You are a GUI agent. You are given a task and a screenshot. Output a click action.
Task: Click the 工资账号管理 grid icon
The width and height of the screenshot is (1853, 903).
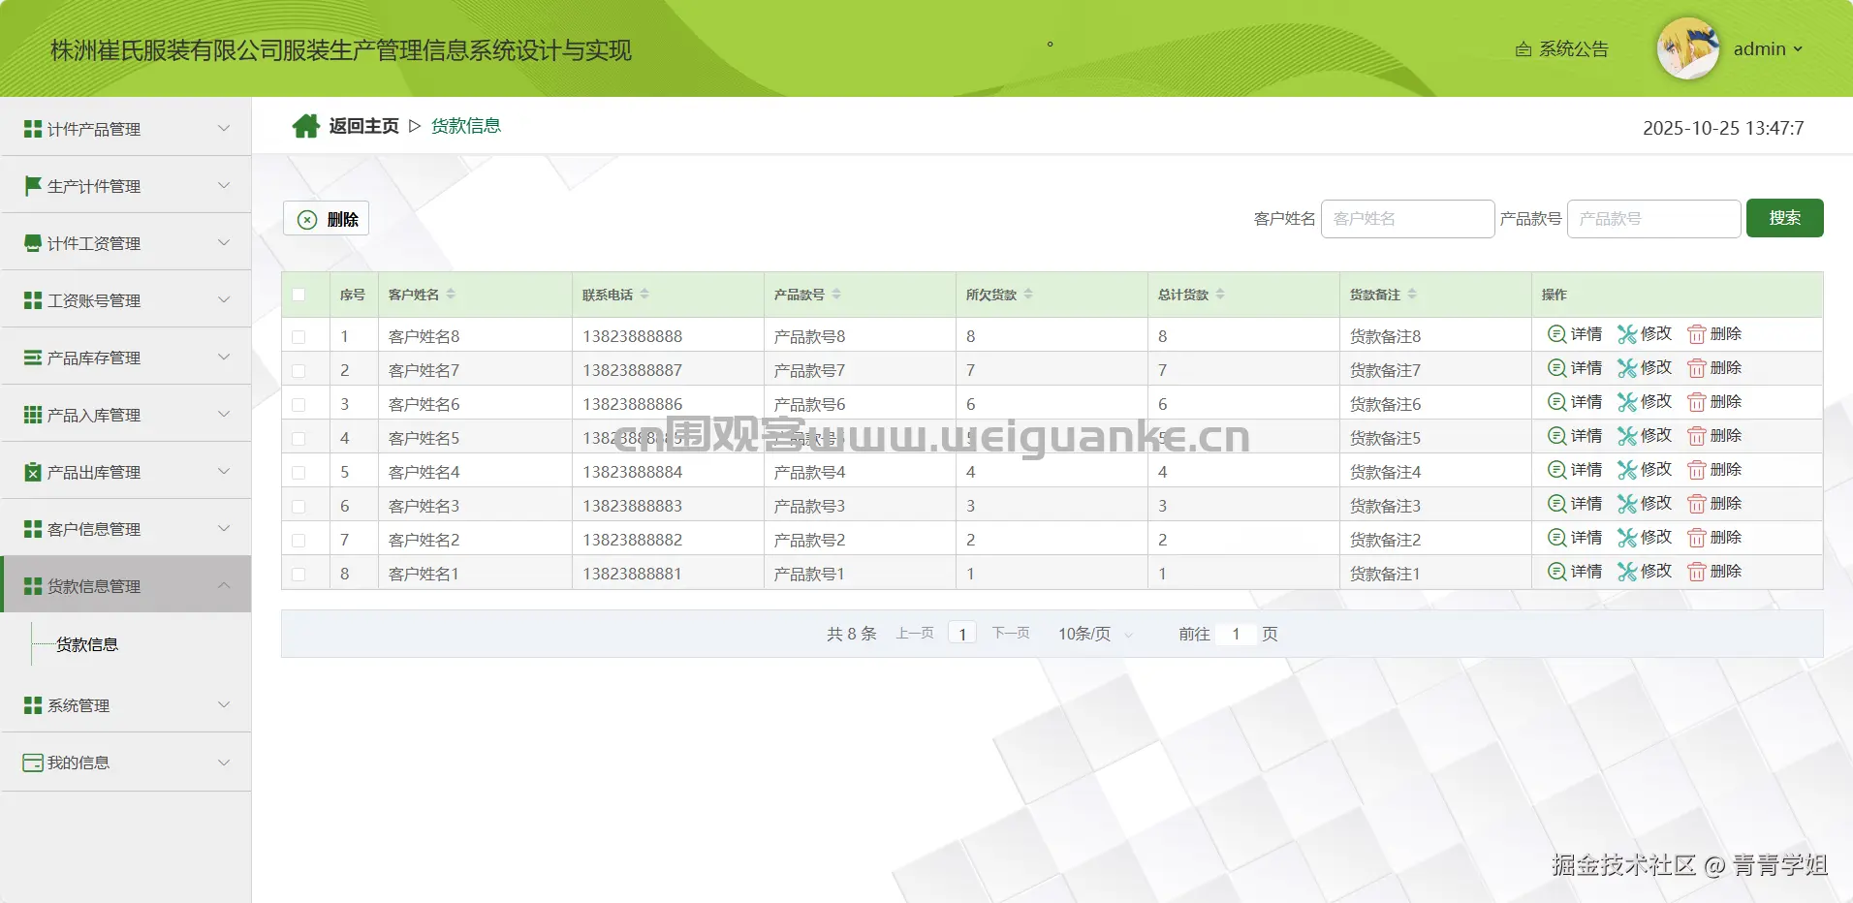[33, 300]
